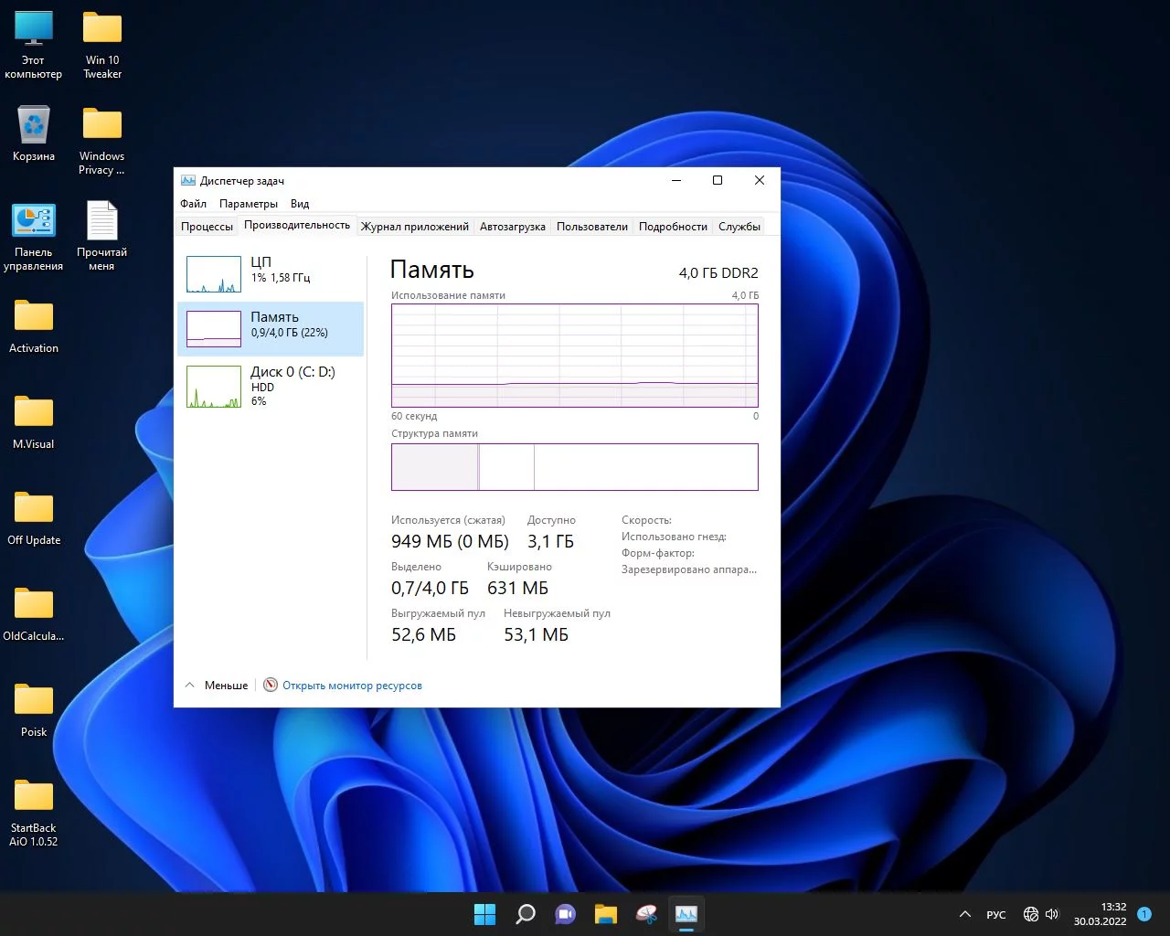Viewport: 1170px width, 936px height.
Task: Switch to the Автозагрузка tab
Action: pyautogui.click(x=512, y=227)
